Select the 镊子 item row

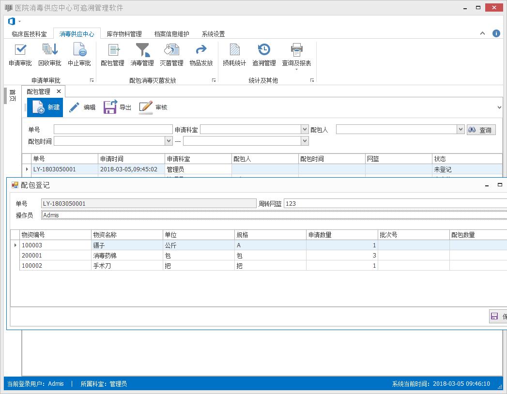[259, 245]
